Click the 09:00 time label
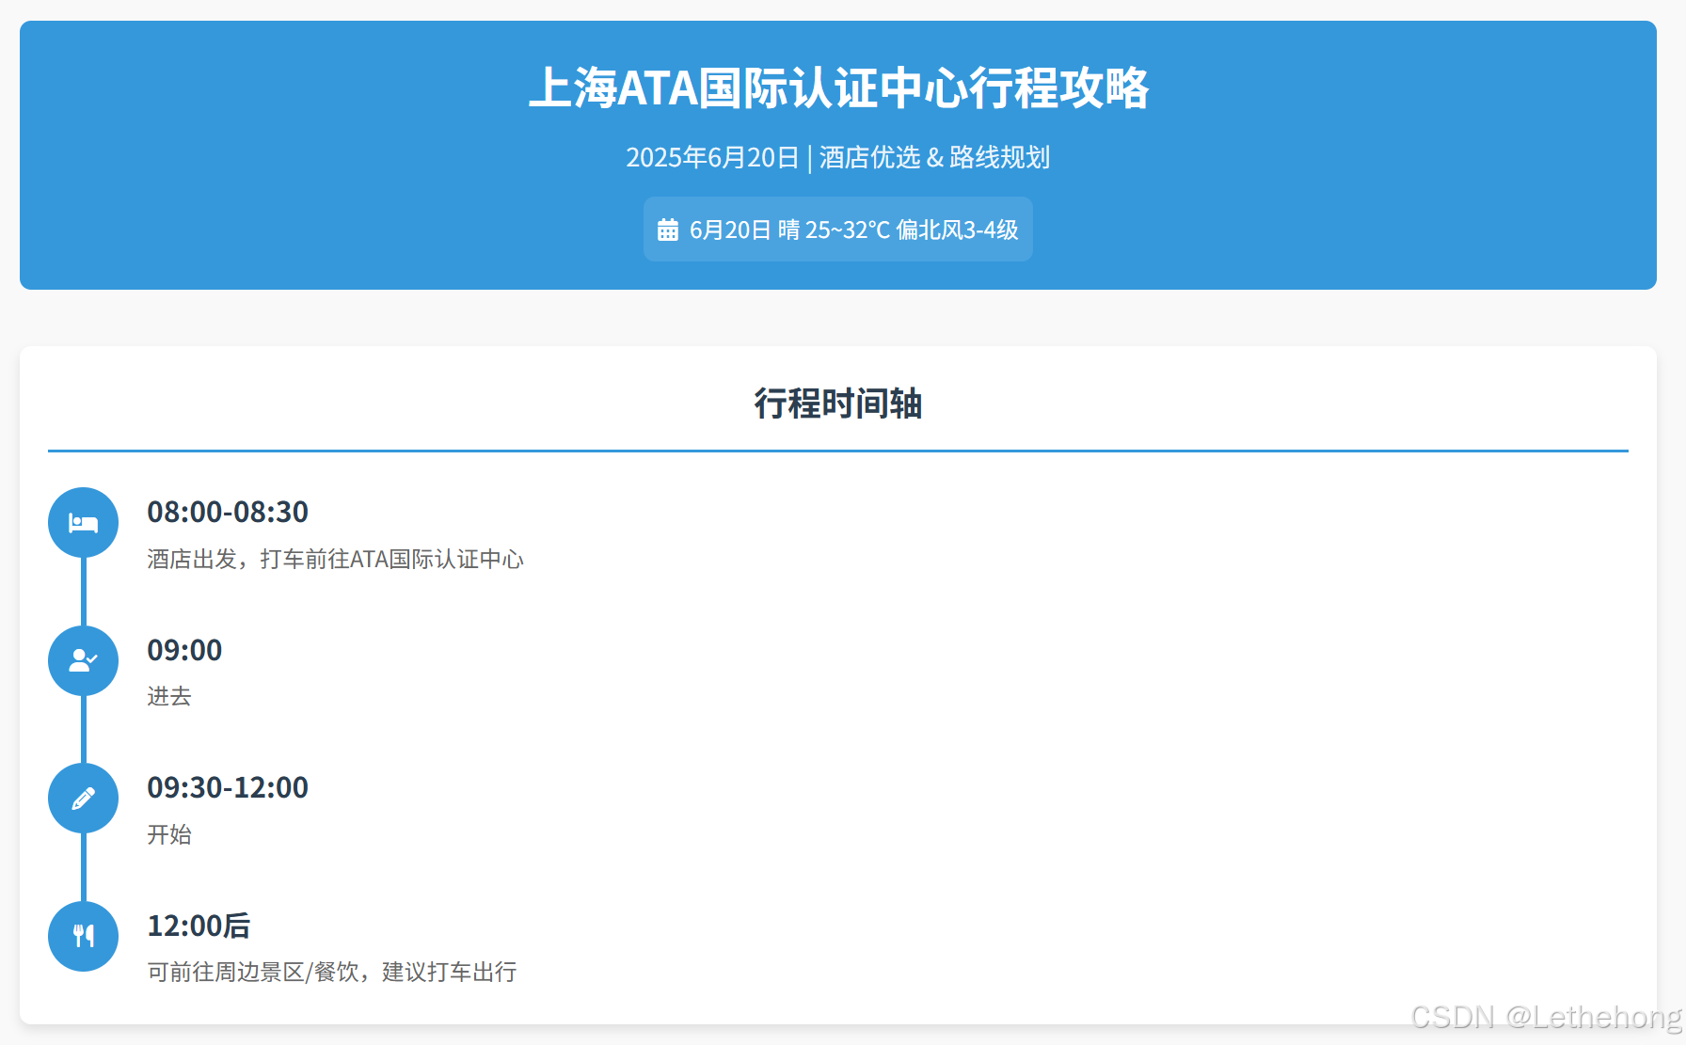 tap(184, 650)
